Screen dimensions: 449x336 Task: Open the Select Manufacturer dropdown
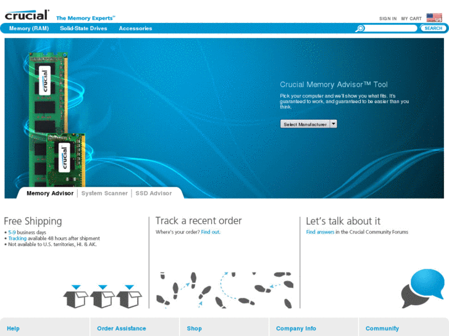point(308,124)
